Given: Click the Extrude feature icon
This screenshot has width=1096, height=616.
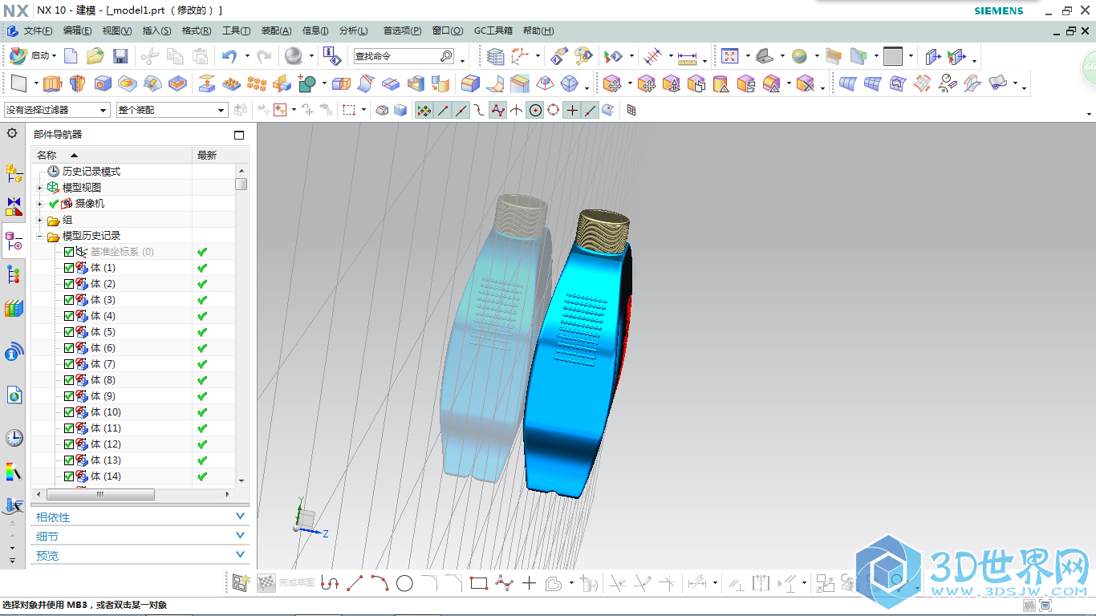Looking at the screenshot, I should [x=52, y=83].
